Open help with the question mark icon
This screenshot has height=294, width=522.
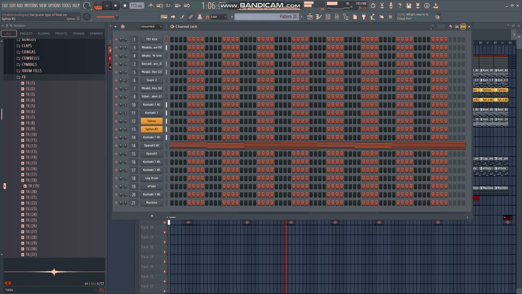[400, 6]
